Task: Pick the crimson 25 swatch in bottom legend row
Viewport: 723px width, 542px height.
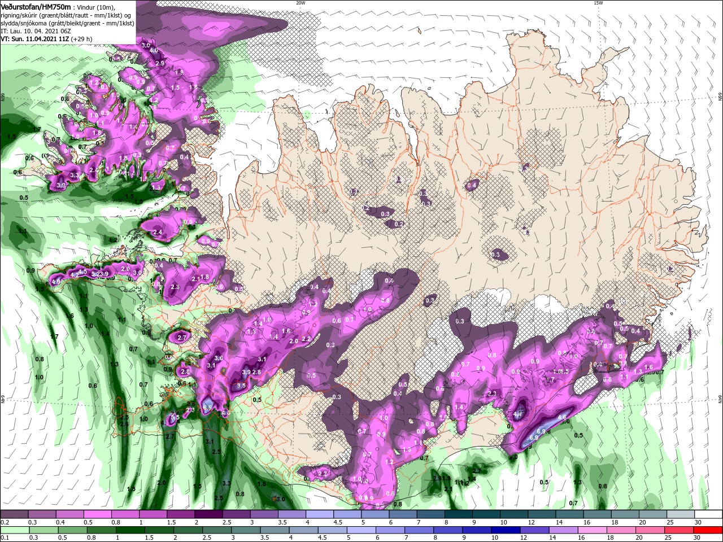Action: [678, 530]
